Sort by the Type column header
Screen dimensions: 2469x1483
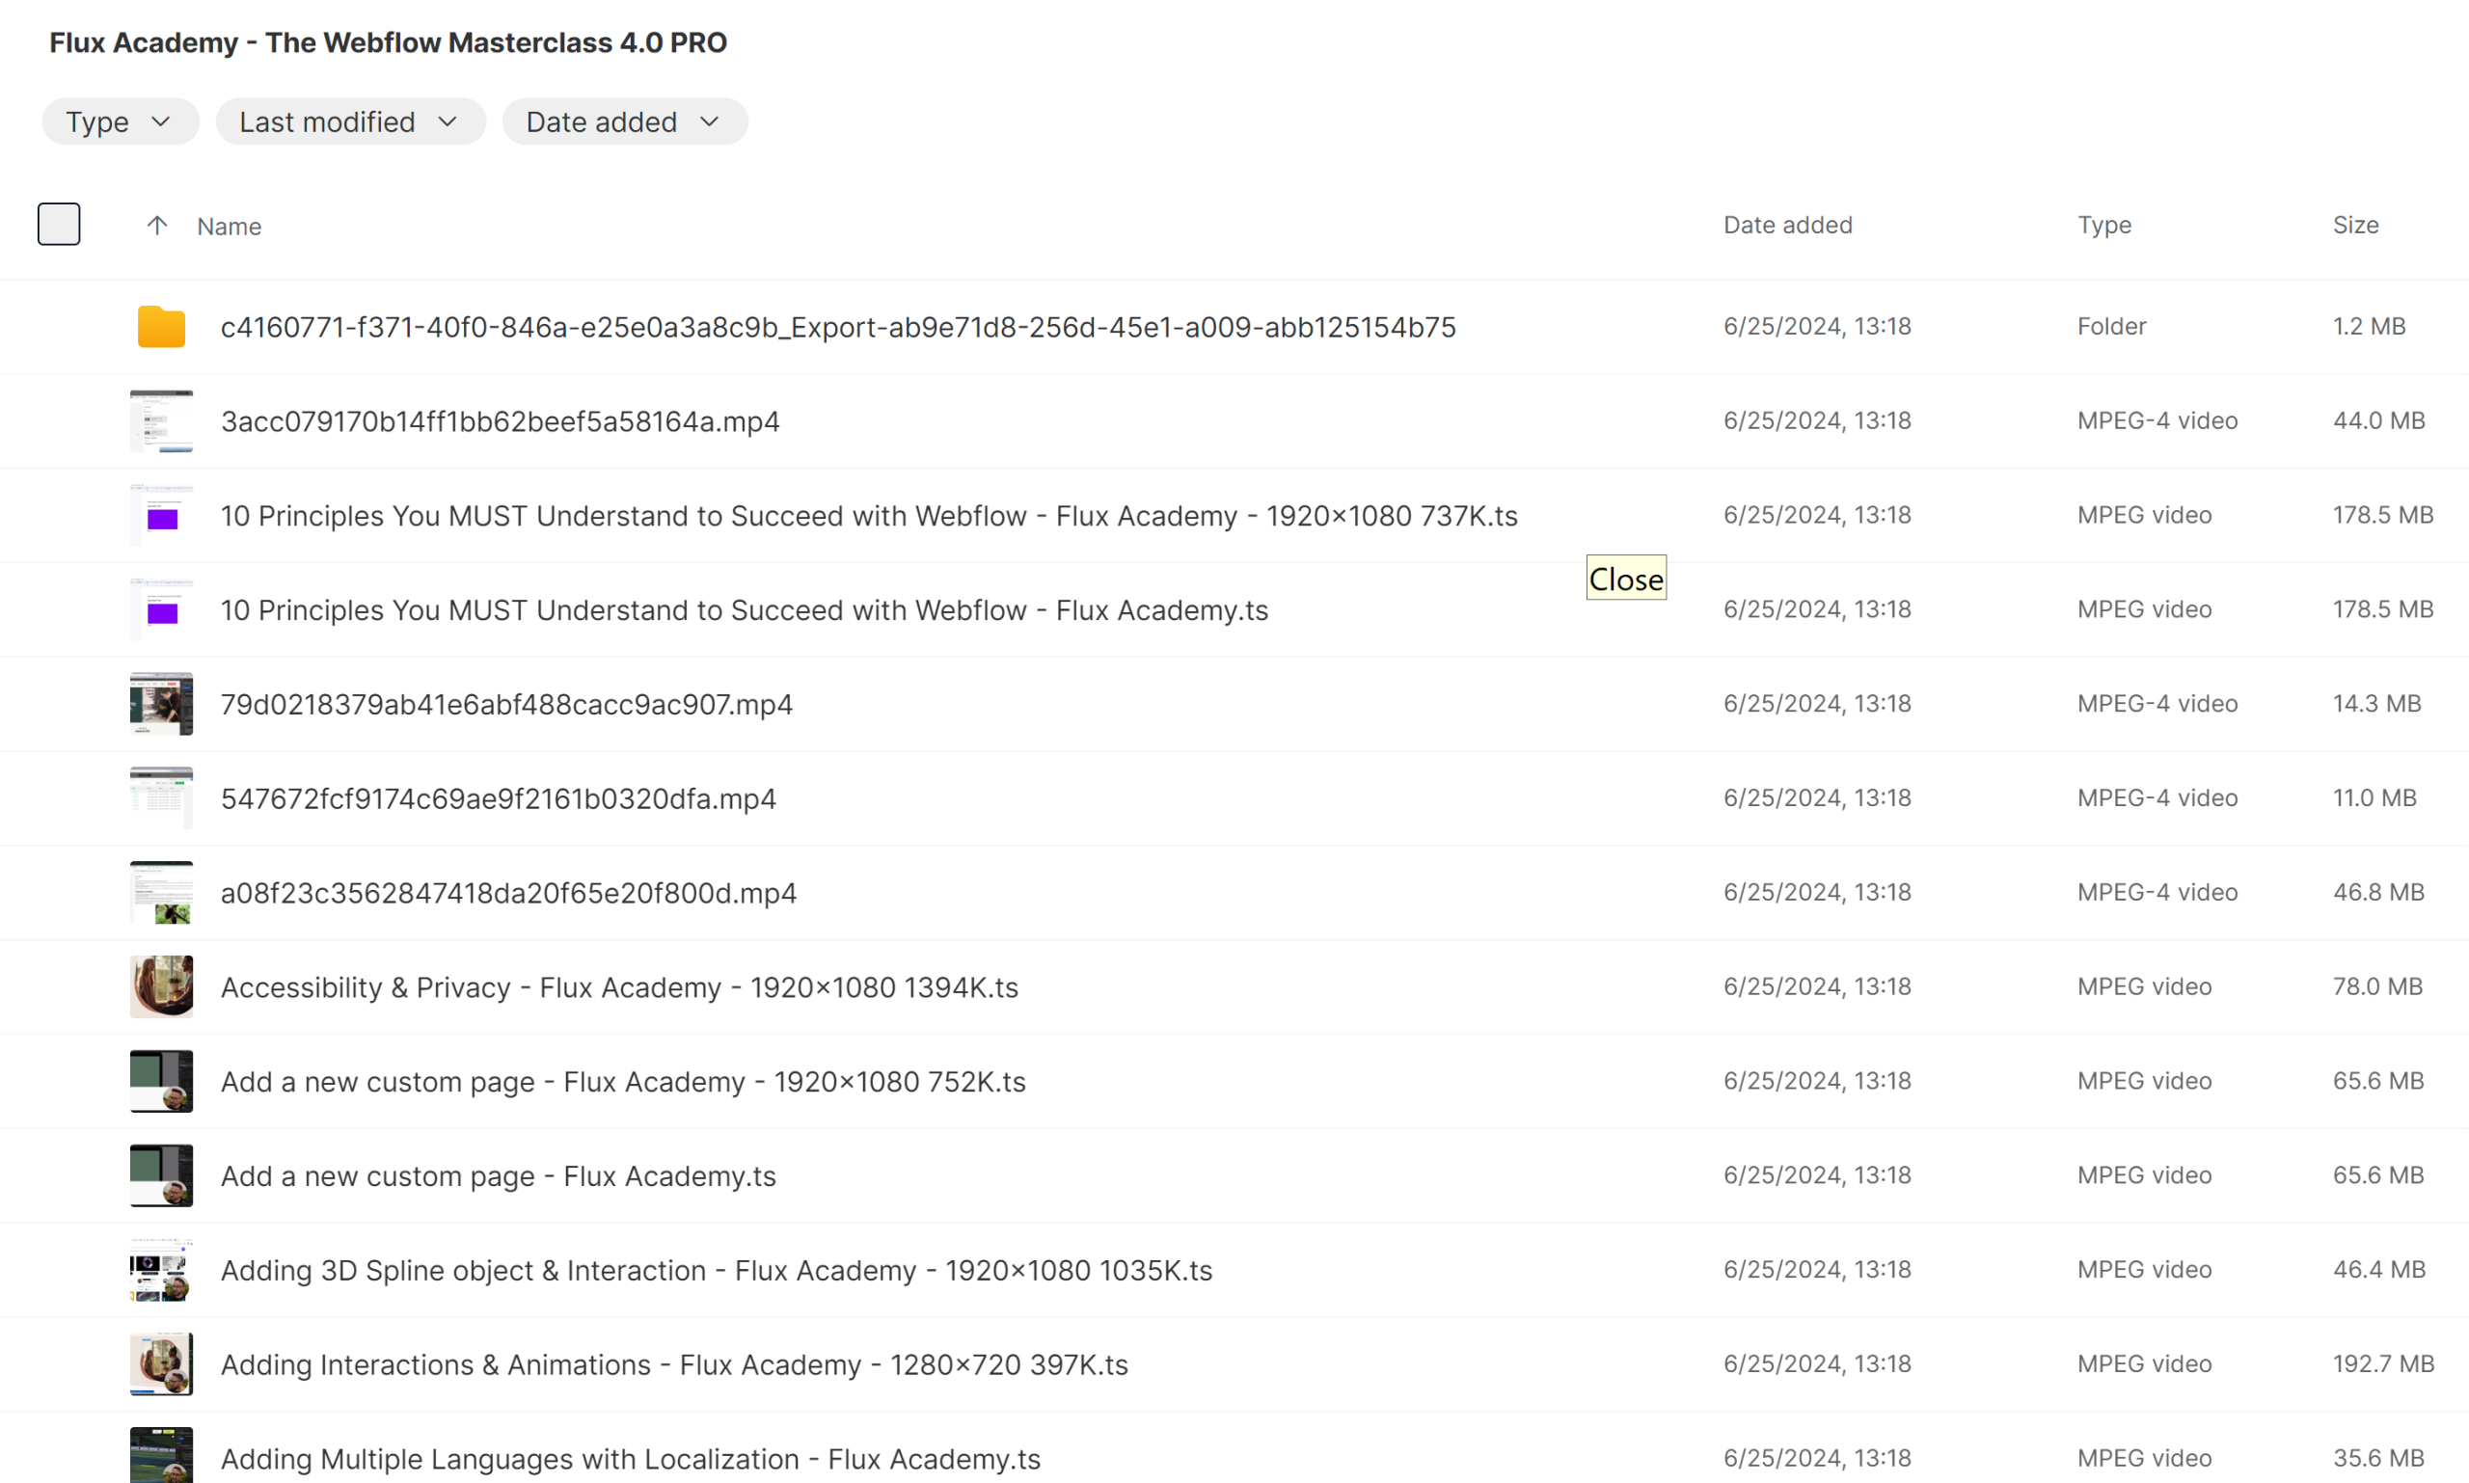pyautogui.click(x=2103, y=226)
